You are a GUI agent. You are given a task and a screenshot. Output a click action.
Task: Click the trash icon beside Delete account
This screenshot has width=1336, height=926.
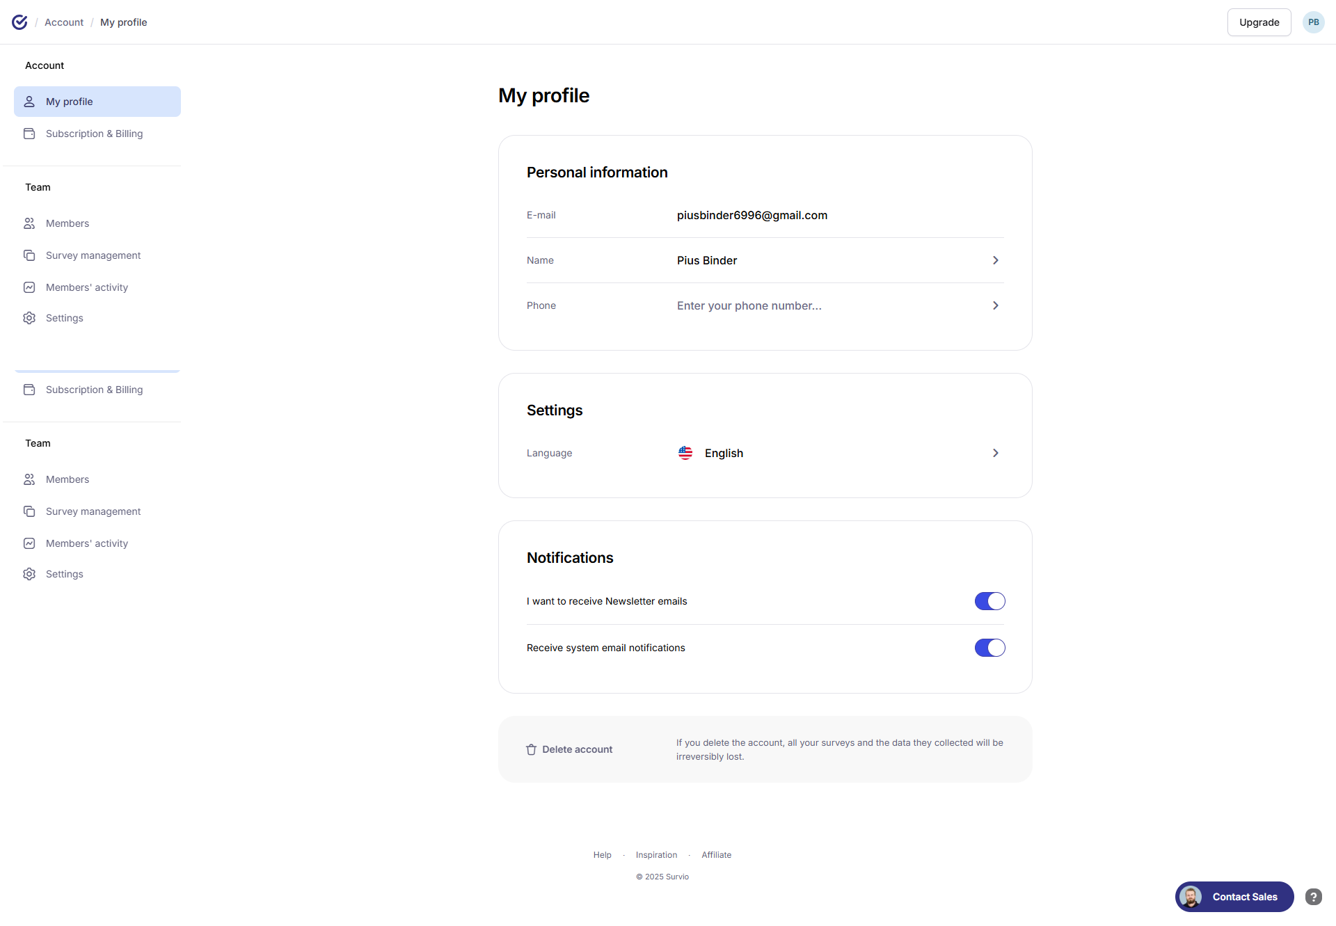pyautogui.click(x=531, y=749)
